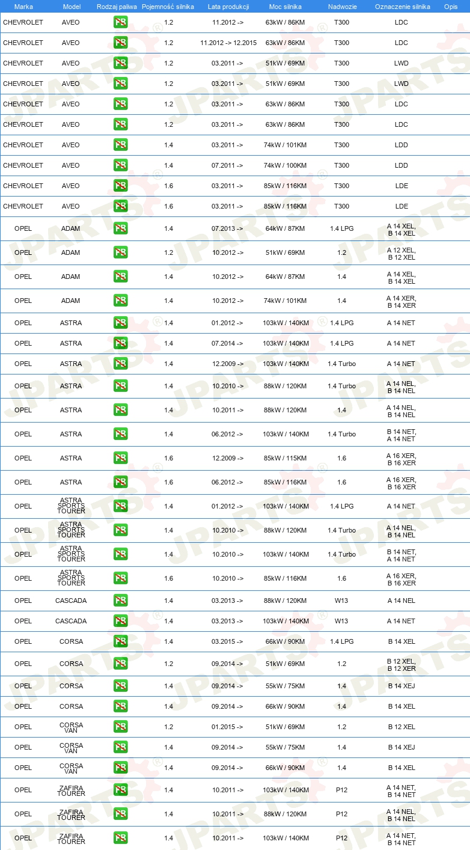Click the Nadwozie column header
The height and width of the screenshot is (850, 470).
[x=341, y=7]
